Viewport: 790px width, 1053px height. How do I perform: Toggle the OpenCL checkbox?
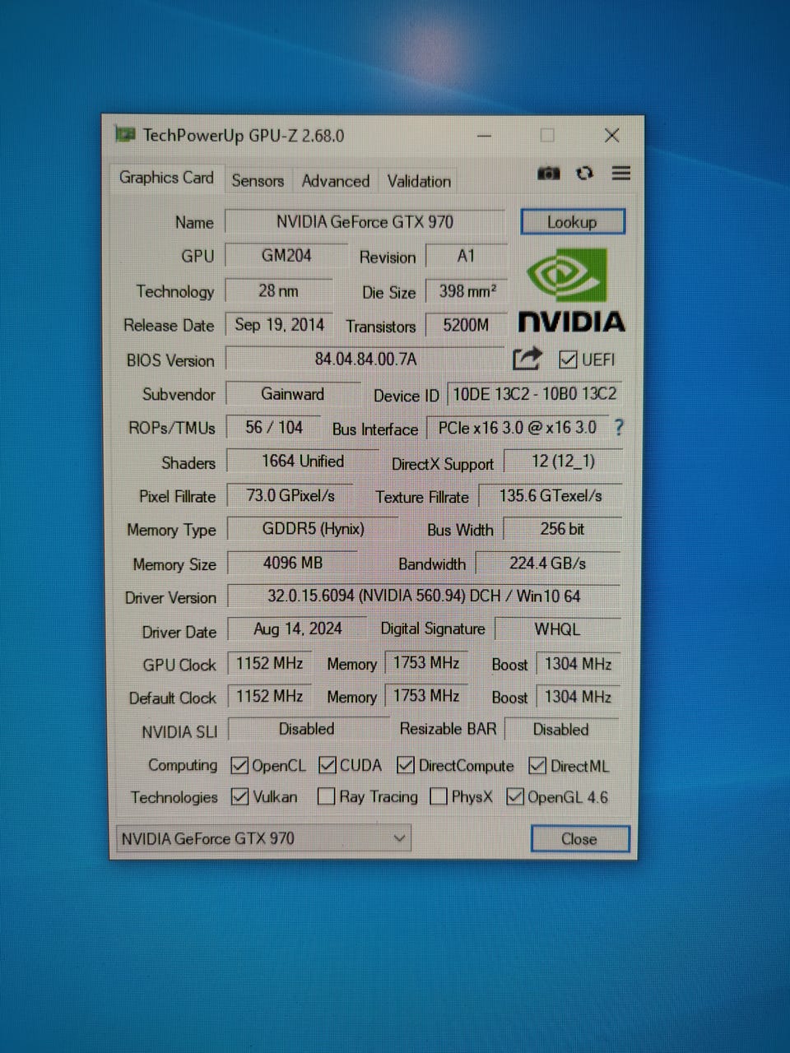[239, 766]
